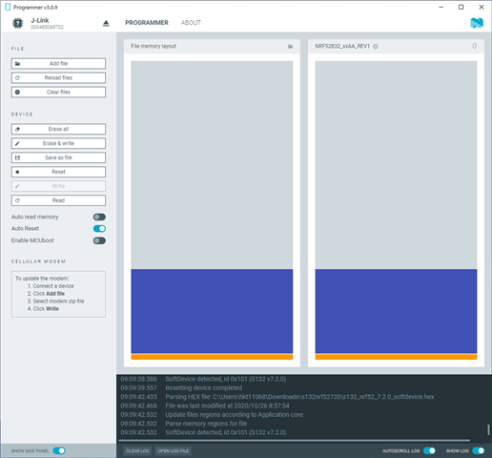Click the Erase all eraser icon
This screenshot has width=492, height=458.
[x=17, y=129]
